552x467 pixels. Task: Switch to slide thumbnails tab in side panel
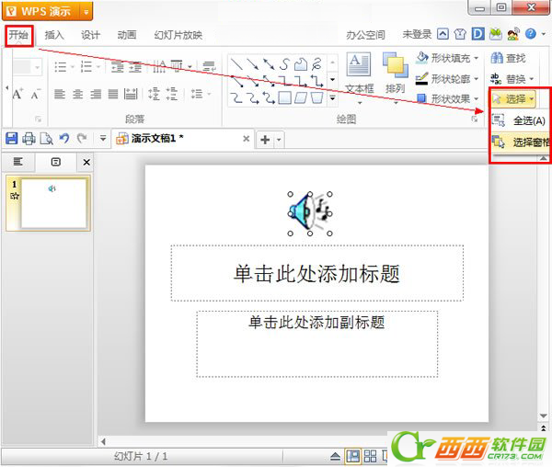tap(55, 162)
